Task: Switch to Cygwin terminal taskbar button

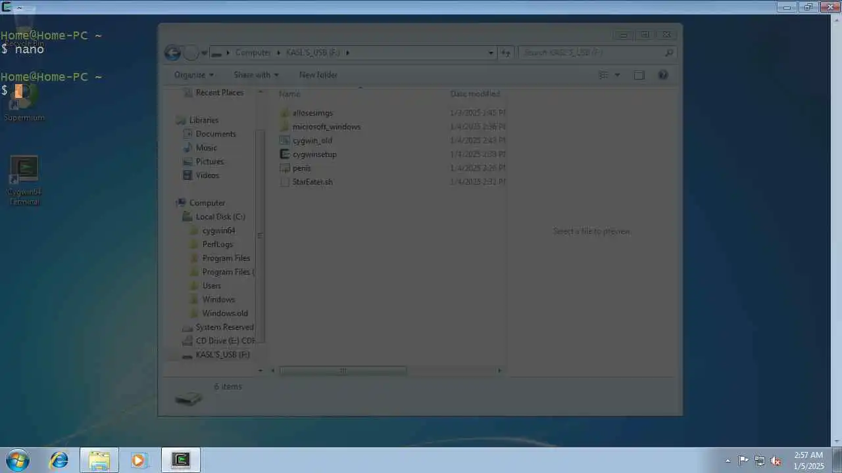Action: tap(181, 461)
